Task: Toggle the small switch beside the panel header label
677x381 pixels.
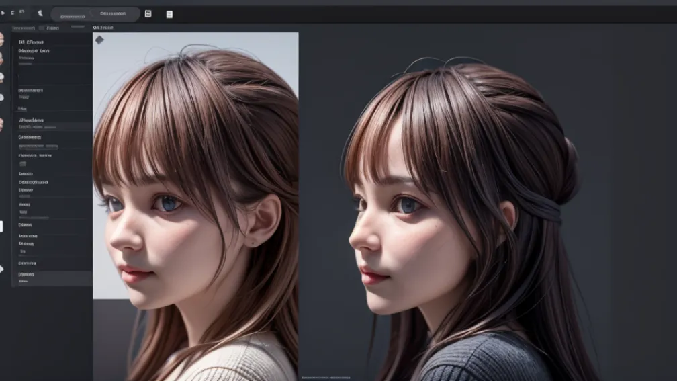Action: [42, 28]
